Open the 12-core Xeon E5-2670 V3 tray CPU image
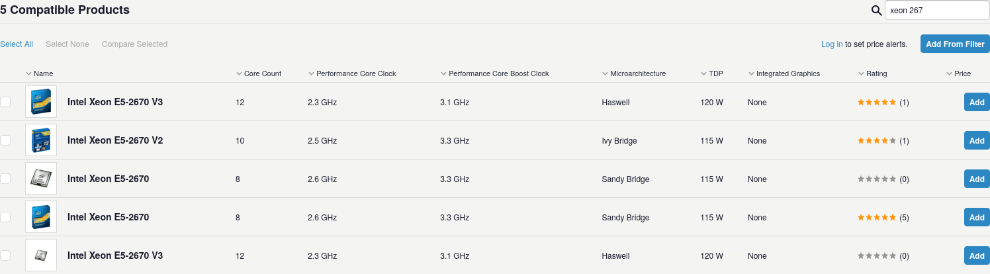Image resolution: width=990 pixels, height=274 pixels. pos(41,255)
